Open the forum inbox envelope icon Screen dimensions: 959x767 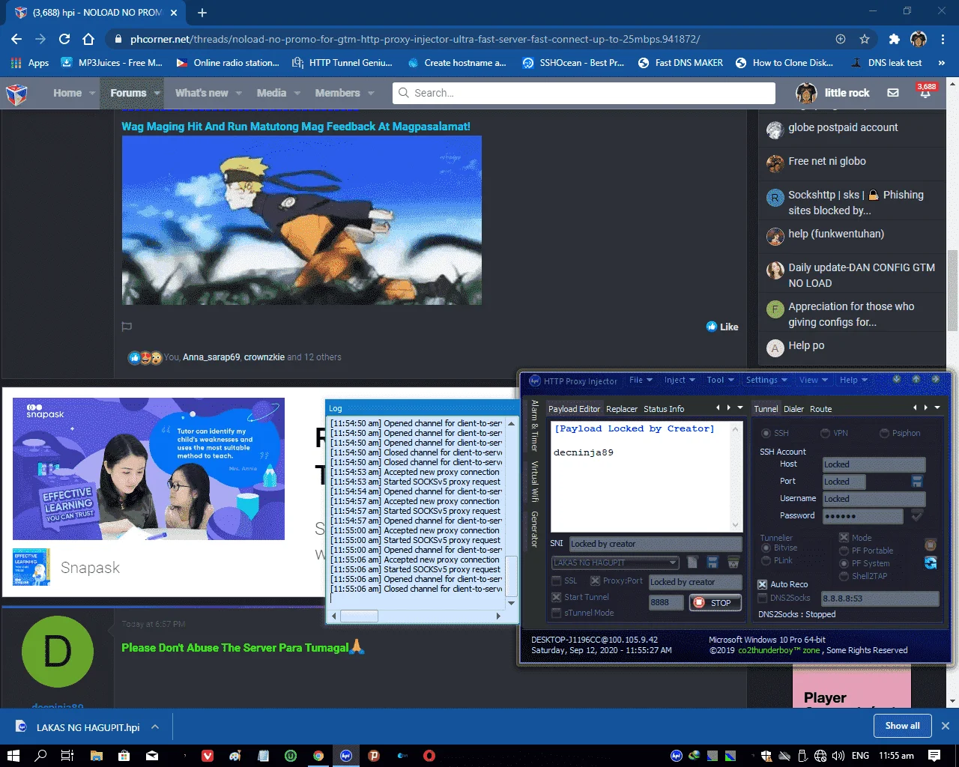coord(893,93)
